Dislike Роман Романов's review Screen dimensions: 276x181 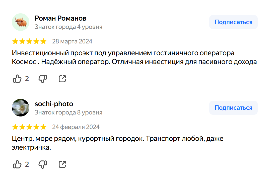pyautogui.click(x=43, y=79)
